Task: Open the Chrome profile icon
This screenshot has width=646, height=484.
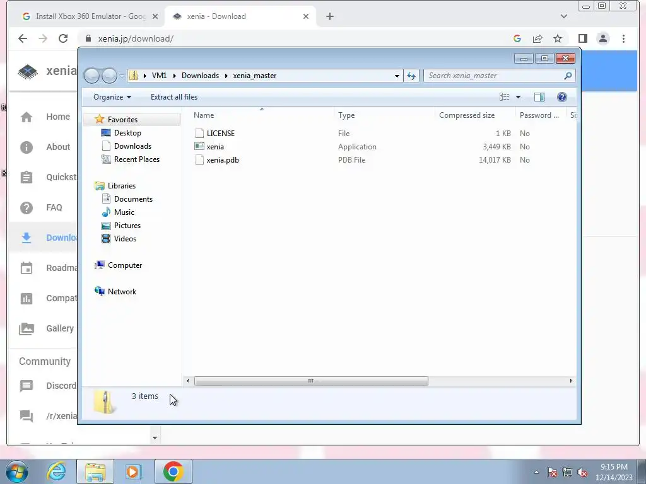Action: [602, 38]
